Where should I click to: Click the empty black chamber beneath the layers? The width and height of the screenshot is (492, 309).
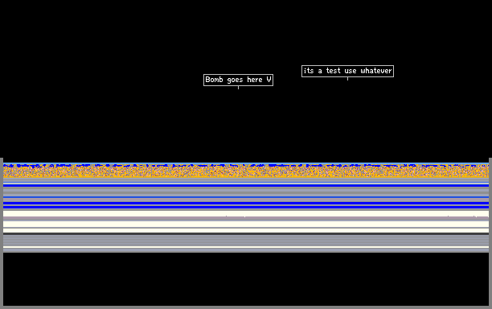246,279
